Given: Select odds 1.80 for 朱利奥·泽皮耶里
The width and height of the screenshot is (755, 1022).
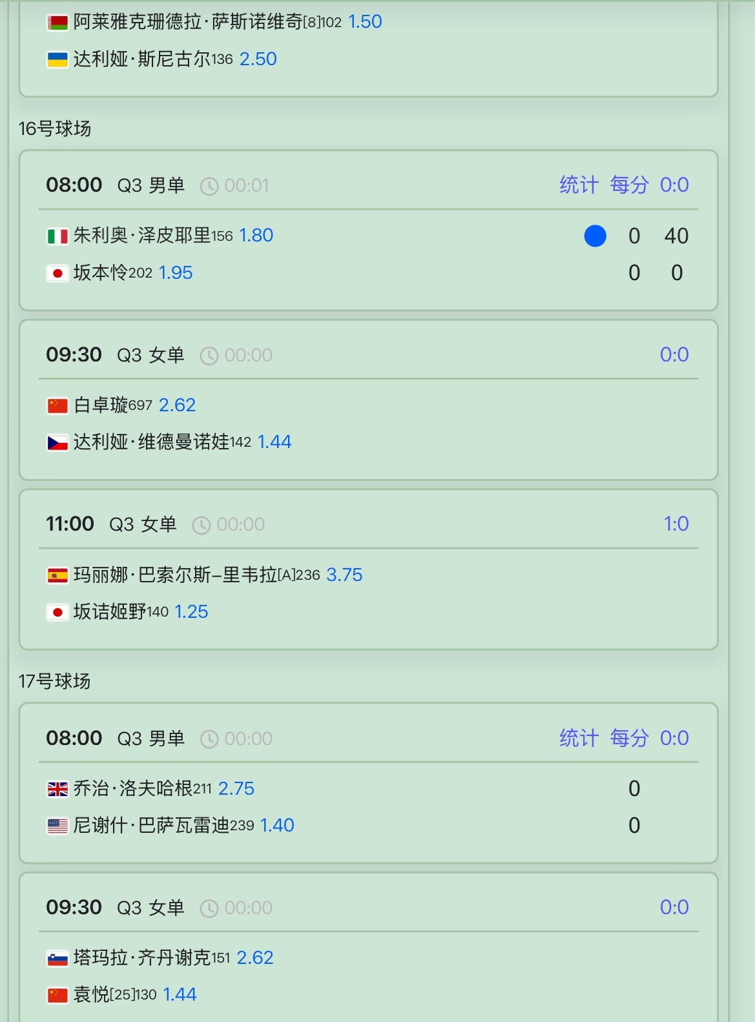Looking at the screenshot, I should pyautogui.click(x=256, y=236).
